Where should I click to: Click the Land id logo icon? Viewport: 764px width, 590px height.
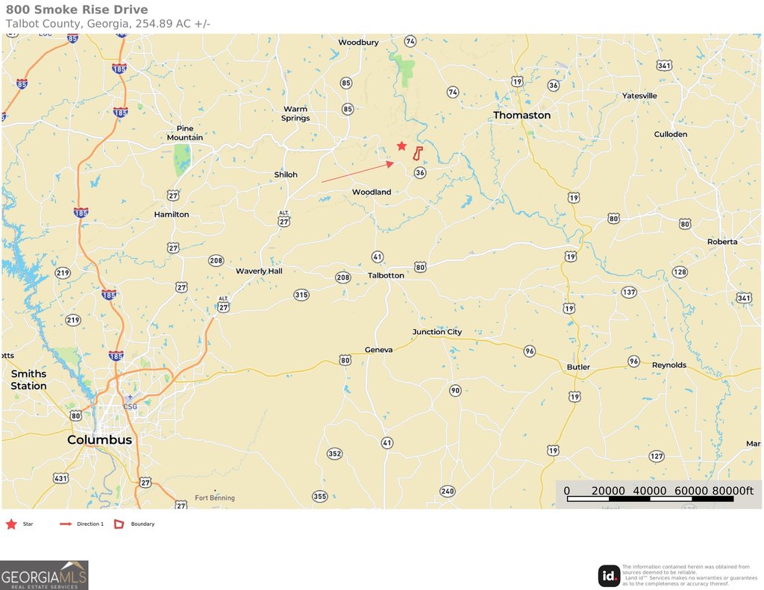pyautogui.click(x=609, y=576)
